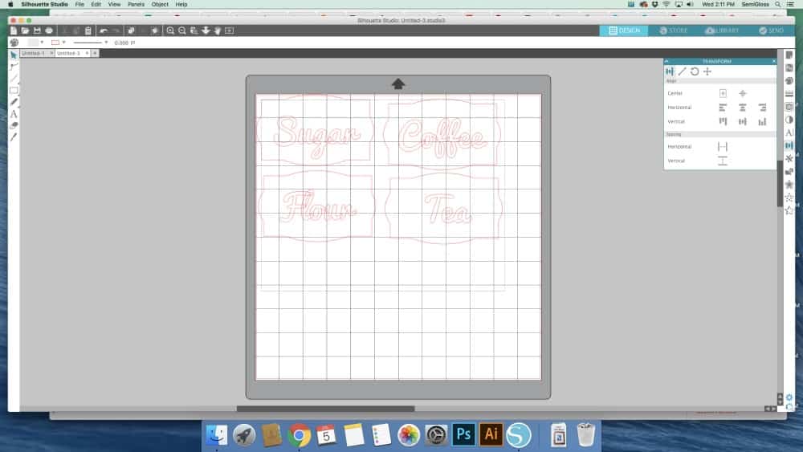Save the document with the Save icon
The height and width of the screenshot is (452, 803).
pos(37,31)
